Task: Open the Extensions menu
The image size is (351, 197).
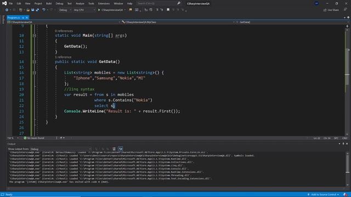Action: pyautogui.click(x=104, y=3)
